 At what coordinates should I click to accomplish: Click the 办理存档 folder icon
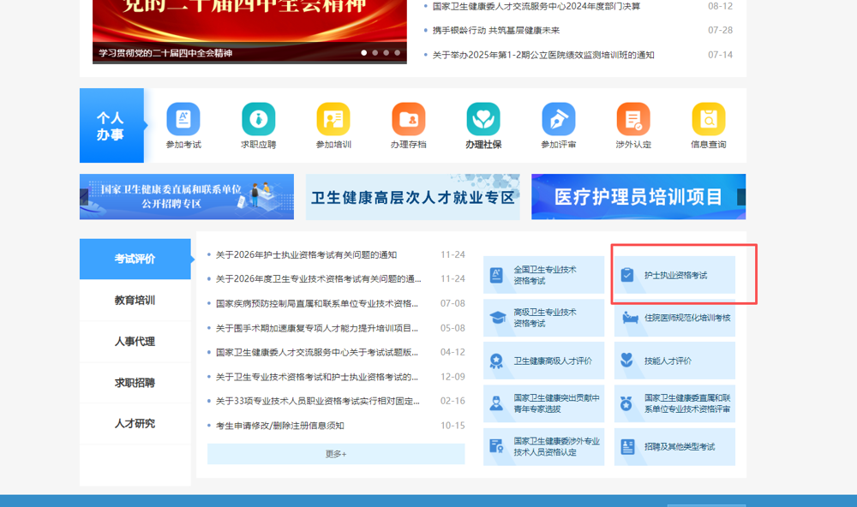pos(408,119)
